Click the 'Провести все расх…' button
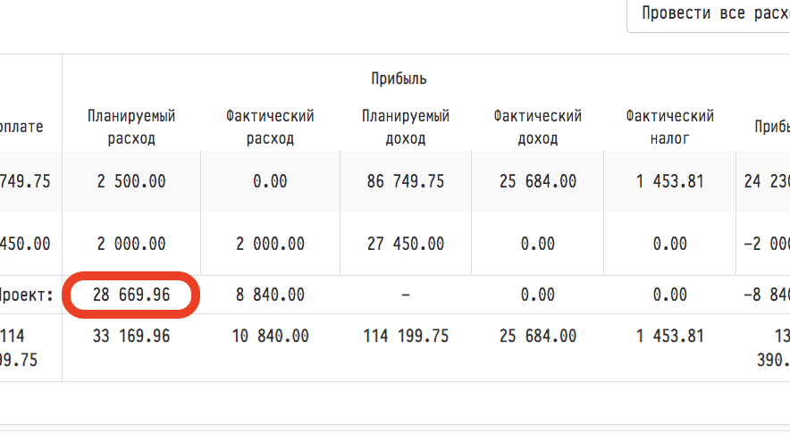Image resolution: width=790 pixels, height=441 pixels. click(709, 15)
